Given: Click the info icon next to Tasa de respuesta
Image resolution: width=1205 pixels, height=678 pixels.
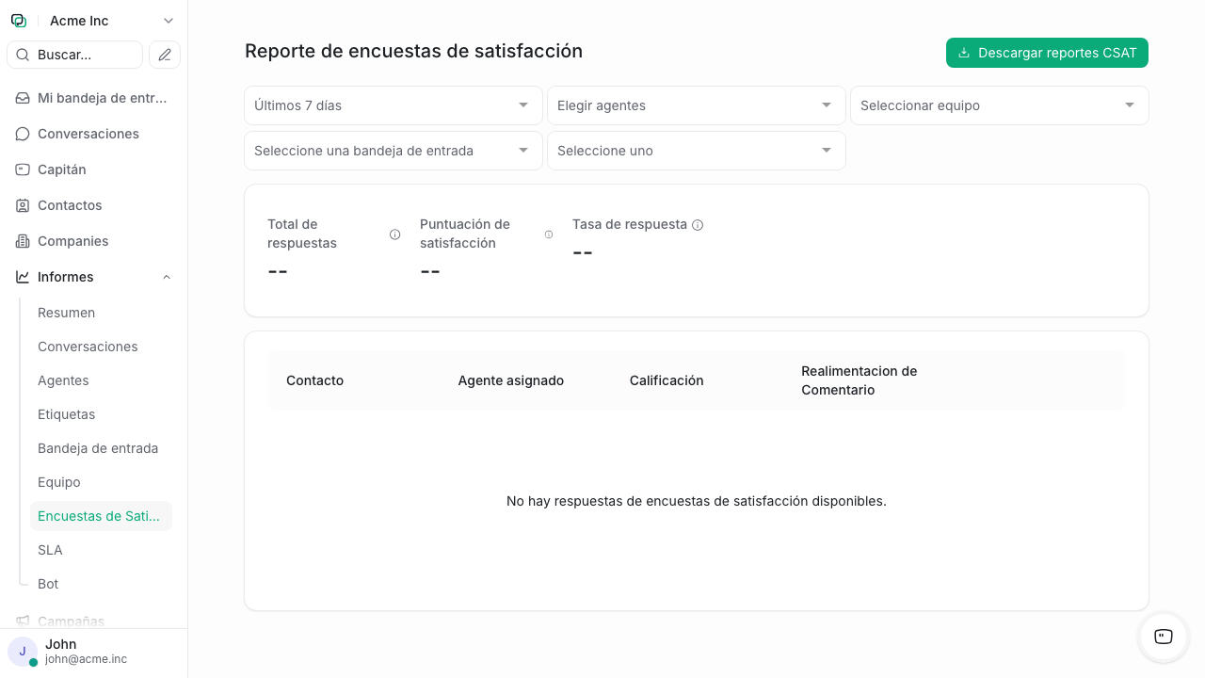Looking at the screenshot, I should pos(697,225).
